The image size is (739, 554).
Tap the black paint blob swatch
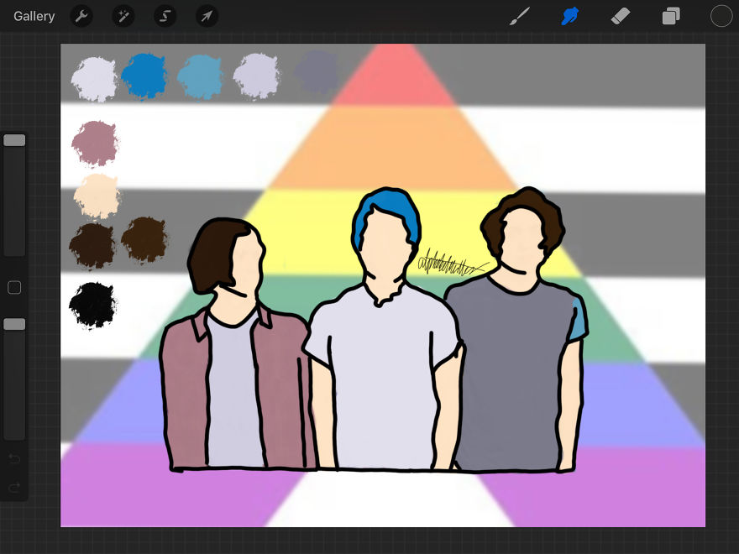[x=92, y=304]
